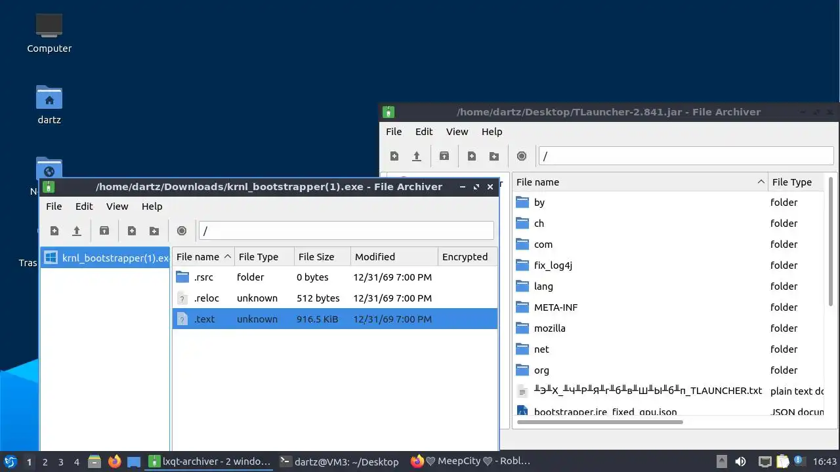Select the 'net' folder in TLauncher archive
This screenshot has height=472, width=840.
click(x=668, y=349)
